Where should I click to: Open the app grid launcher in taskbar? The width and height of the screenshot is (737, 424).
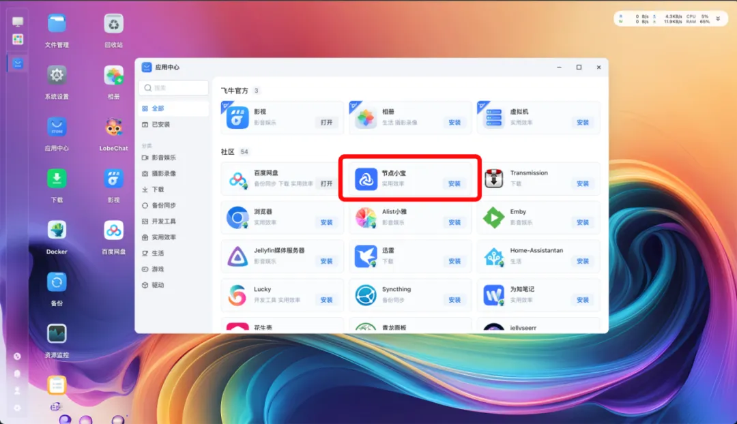(18, 40)
